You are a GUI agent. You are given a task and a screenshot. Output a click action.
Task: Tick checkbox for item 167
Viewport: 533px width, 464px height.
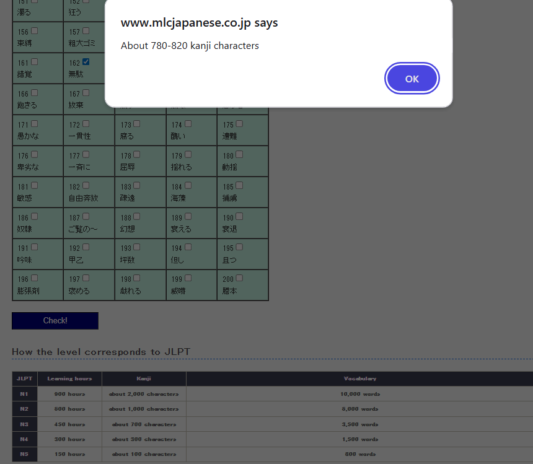(86, 93)
